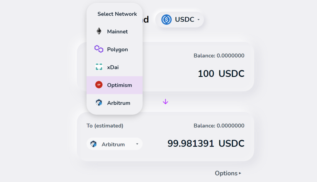Pick xDai in the Select Network menu
This screenshot has height=182, width=317.
click(x=114, y=67)
